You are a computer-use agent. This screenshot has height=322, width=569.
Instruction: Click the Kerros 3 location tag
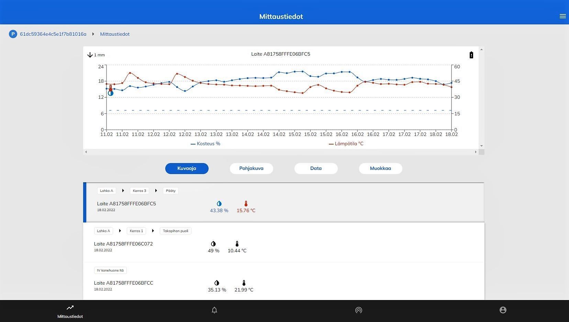[x=140, y=191]
